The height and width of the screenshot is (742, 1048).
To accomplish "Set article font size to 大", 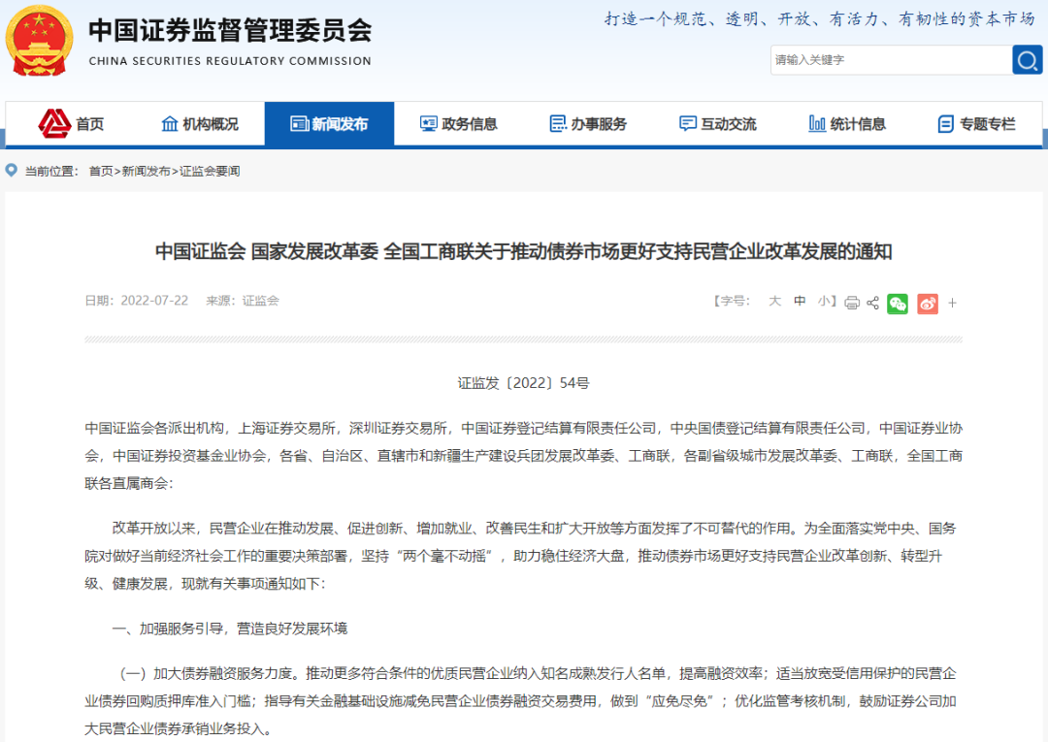I will 774,302.
